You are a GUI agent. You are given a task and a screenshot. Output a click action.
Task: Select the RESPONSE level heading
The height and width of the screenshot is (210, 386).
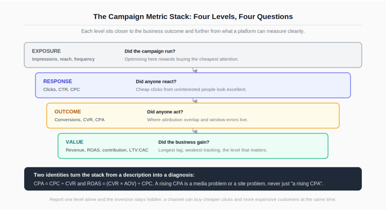[58, 81]
